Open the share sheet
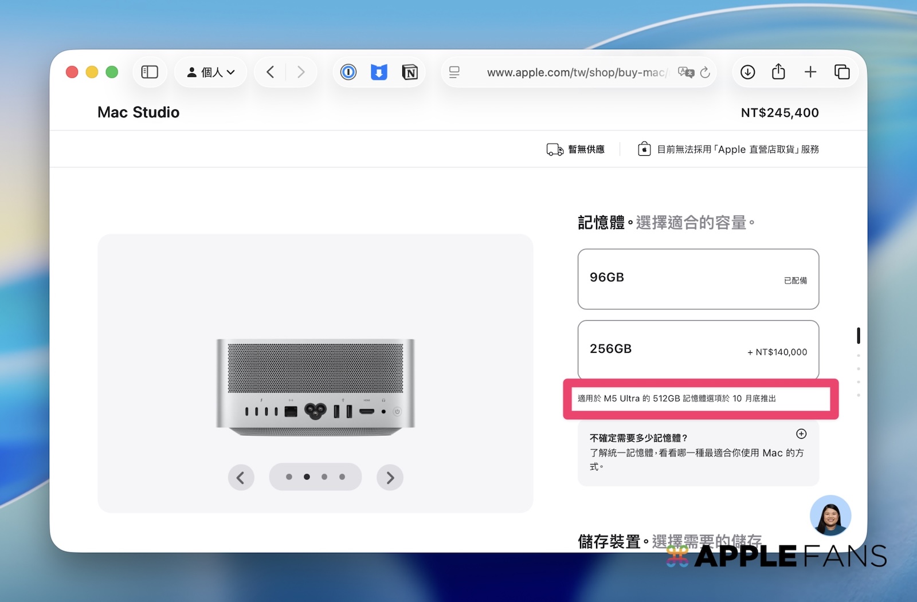 [x=778, y=72]
